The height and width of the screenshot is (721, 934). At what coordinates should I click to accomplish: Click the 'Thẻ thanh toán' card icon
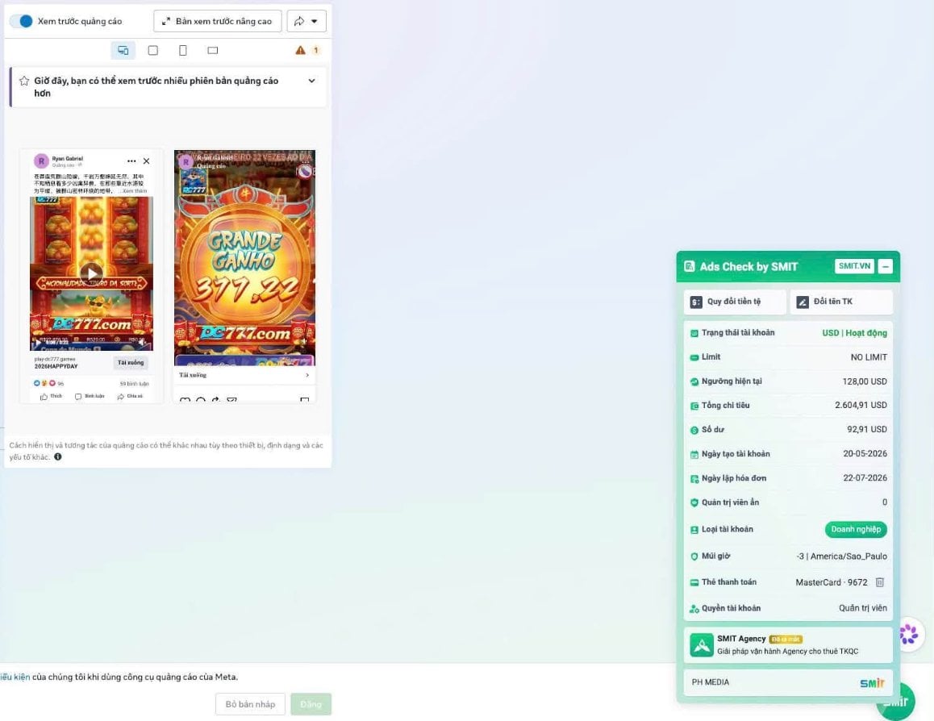[x=694, y=582]
